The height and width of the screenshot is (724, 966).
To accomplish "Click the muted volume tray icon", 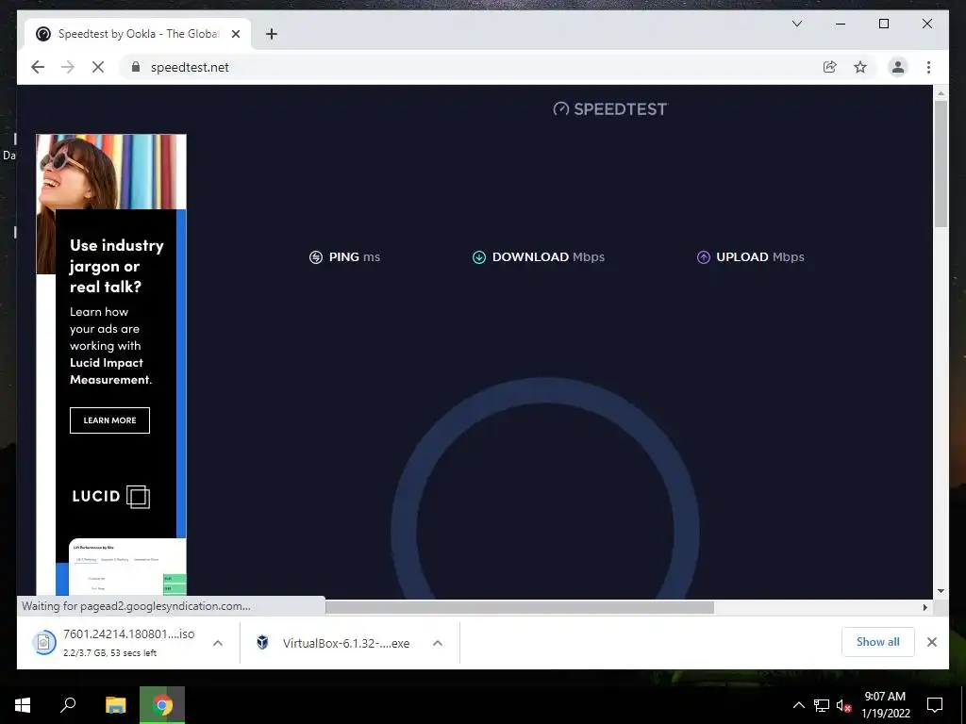I will 843,705.
